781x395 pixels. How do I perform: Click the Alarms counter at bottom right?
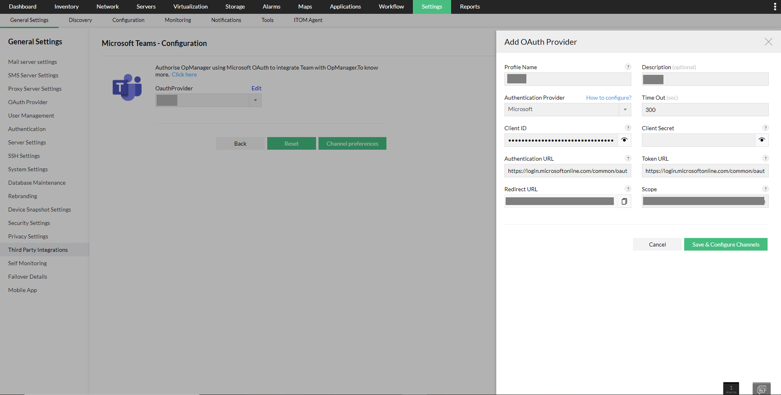pyautogui.click(x=731, y=388)
